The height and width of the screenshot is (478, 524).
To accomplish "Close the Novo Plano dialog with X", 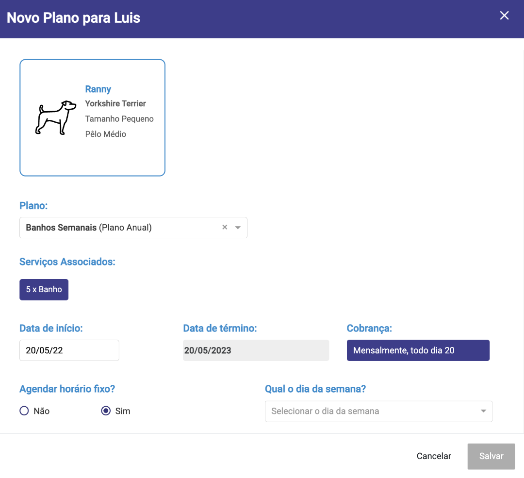I will 504,16.
